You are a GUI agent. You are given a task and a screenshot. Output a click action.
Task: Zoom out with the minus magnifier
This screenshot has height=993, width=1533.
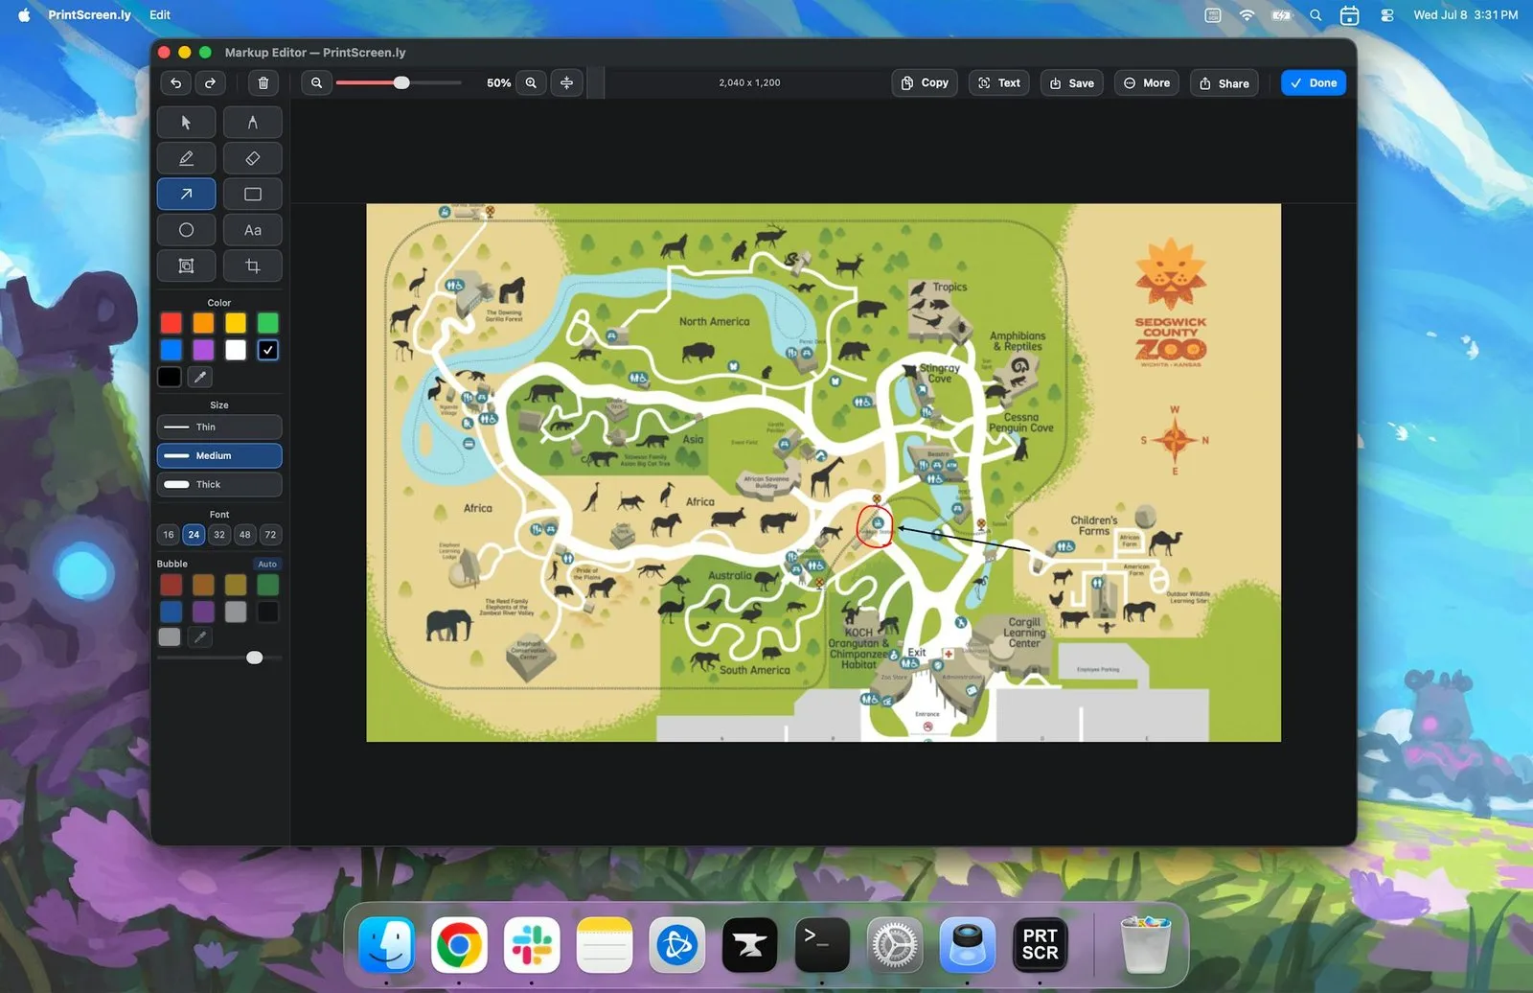pyautogui.click(x=316, y=83)
